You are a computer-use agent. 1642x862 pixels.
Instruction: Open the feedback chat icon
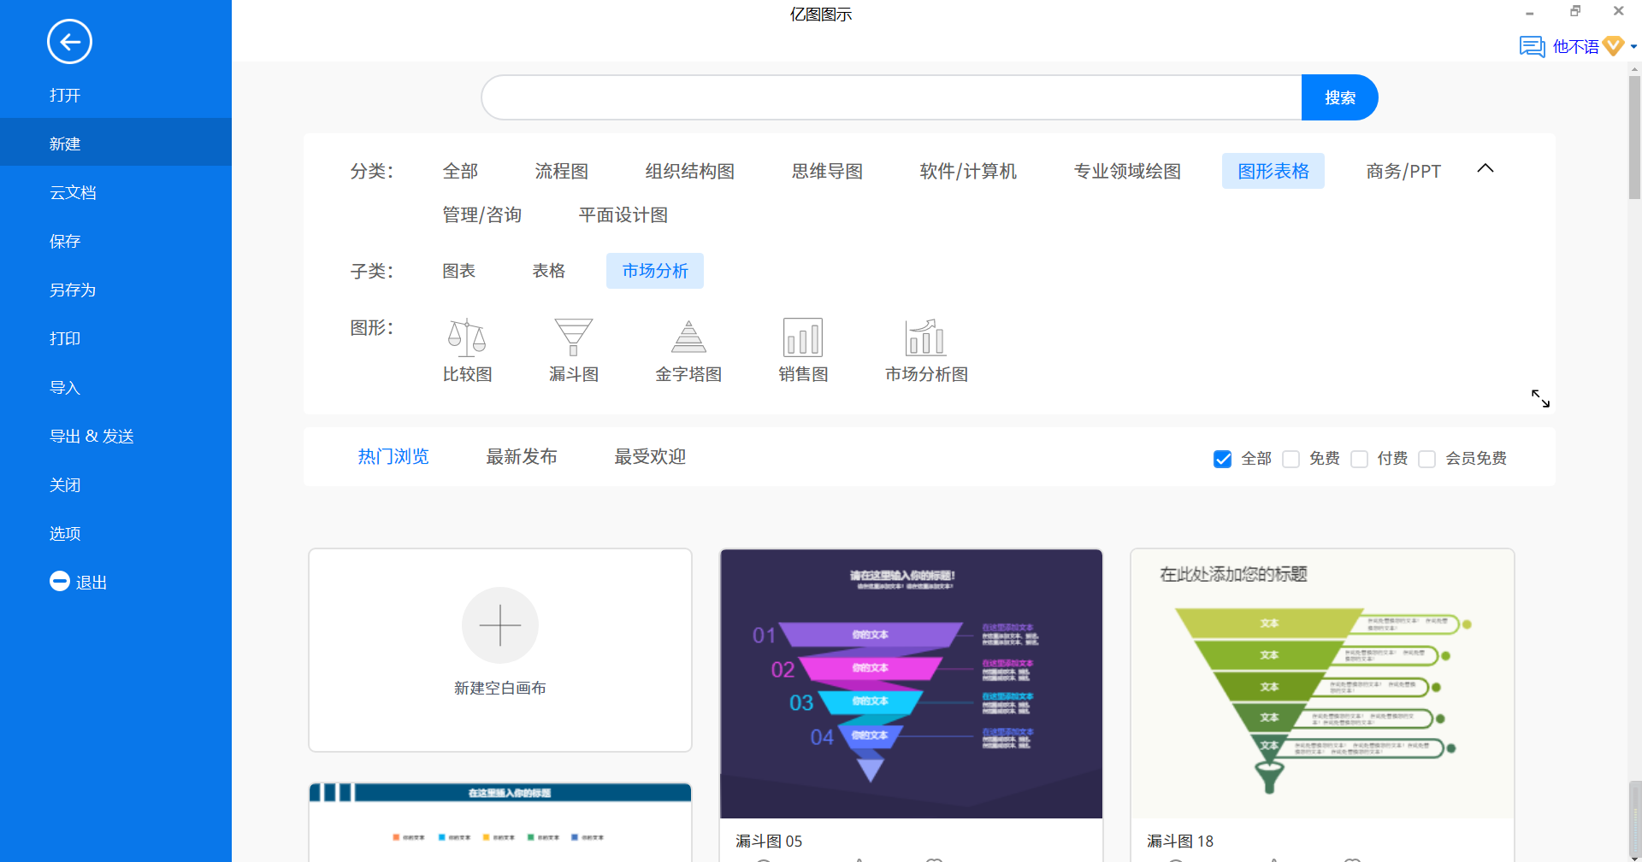[x=1532, y=46]
